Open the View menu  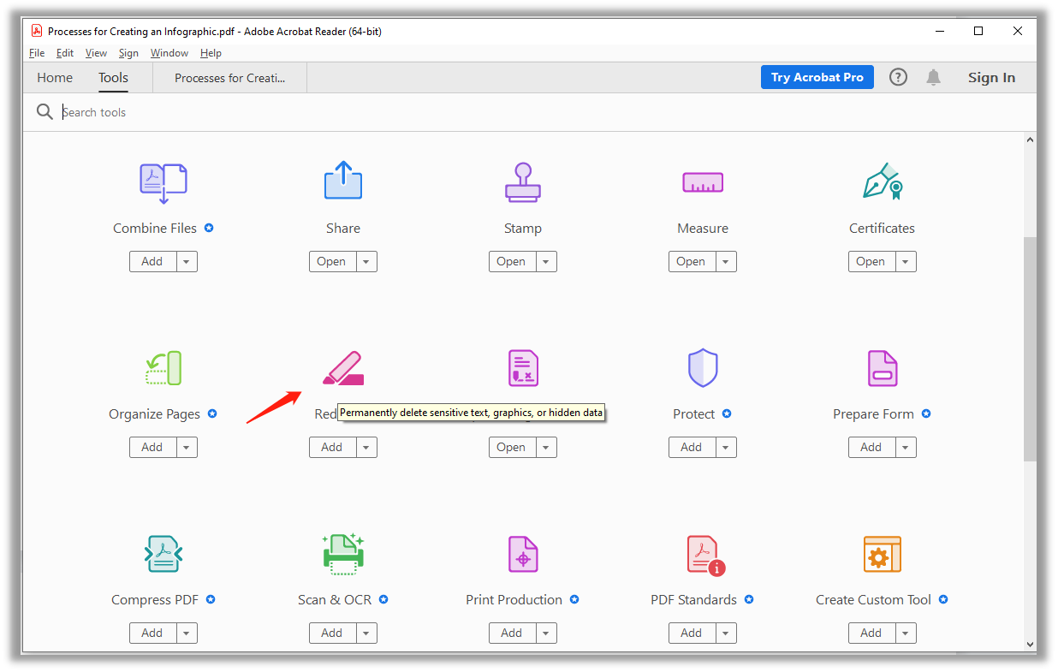pyautogui.click(x=97, y=53)
